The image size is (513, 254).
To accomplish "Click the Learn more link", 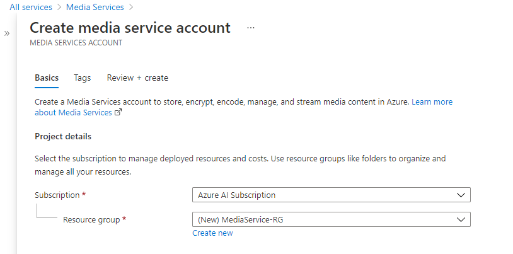I will (432, 101).
